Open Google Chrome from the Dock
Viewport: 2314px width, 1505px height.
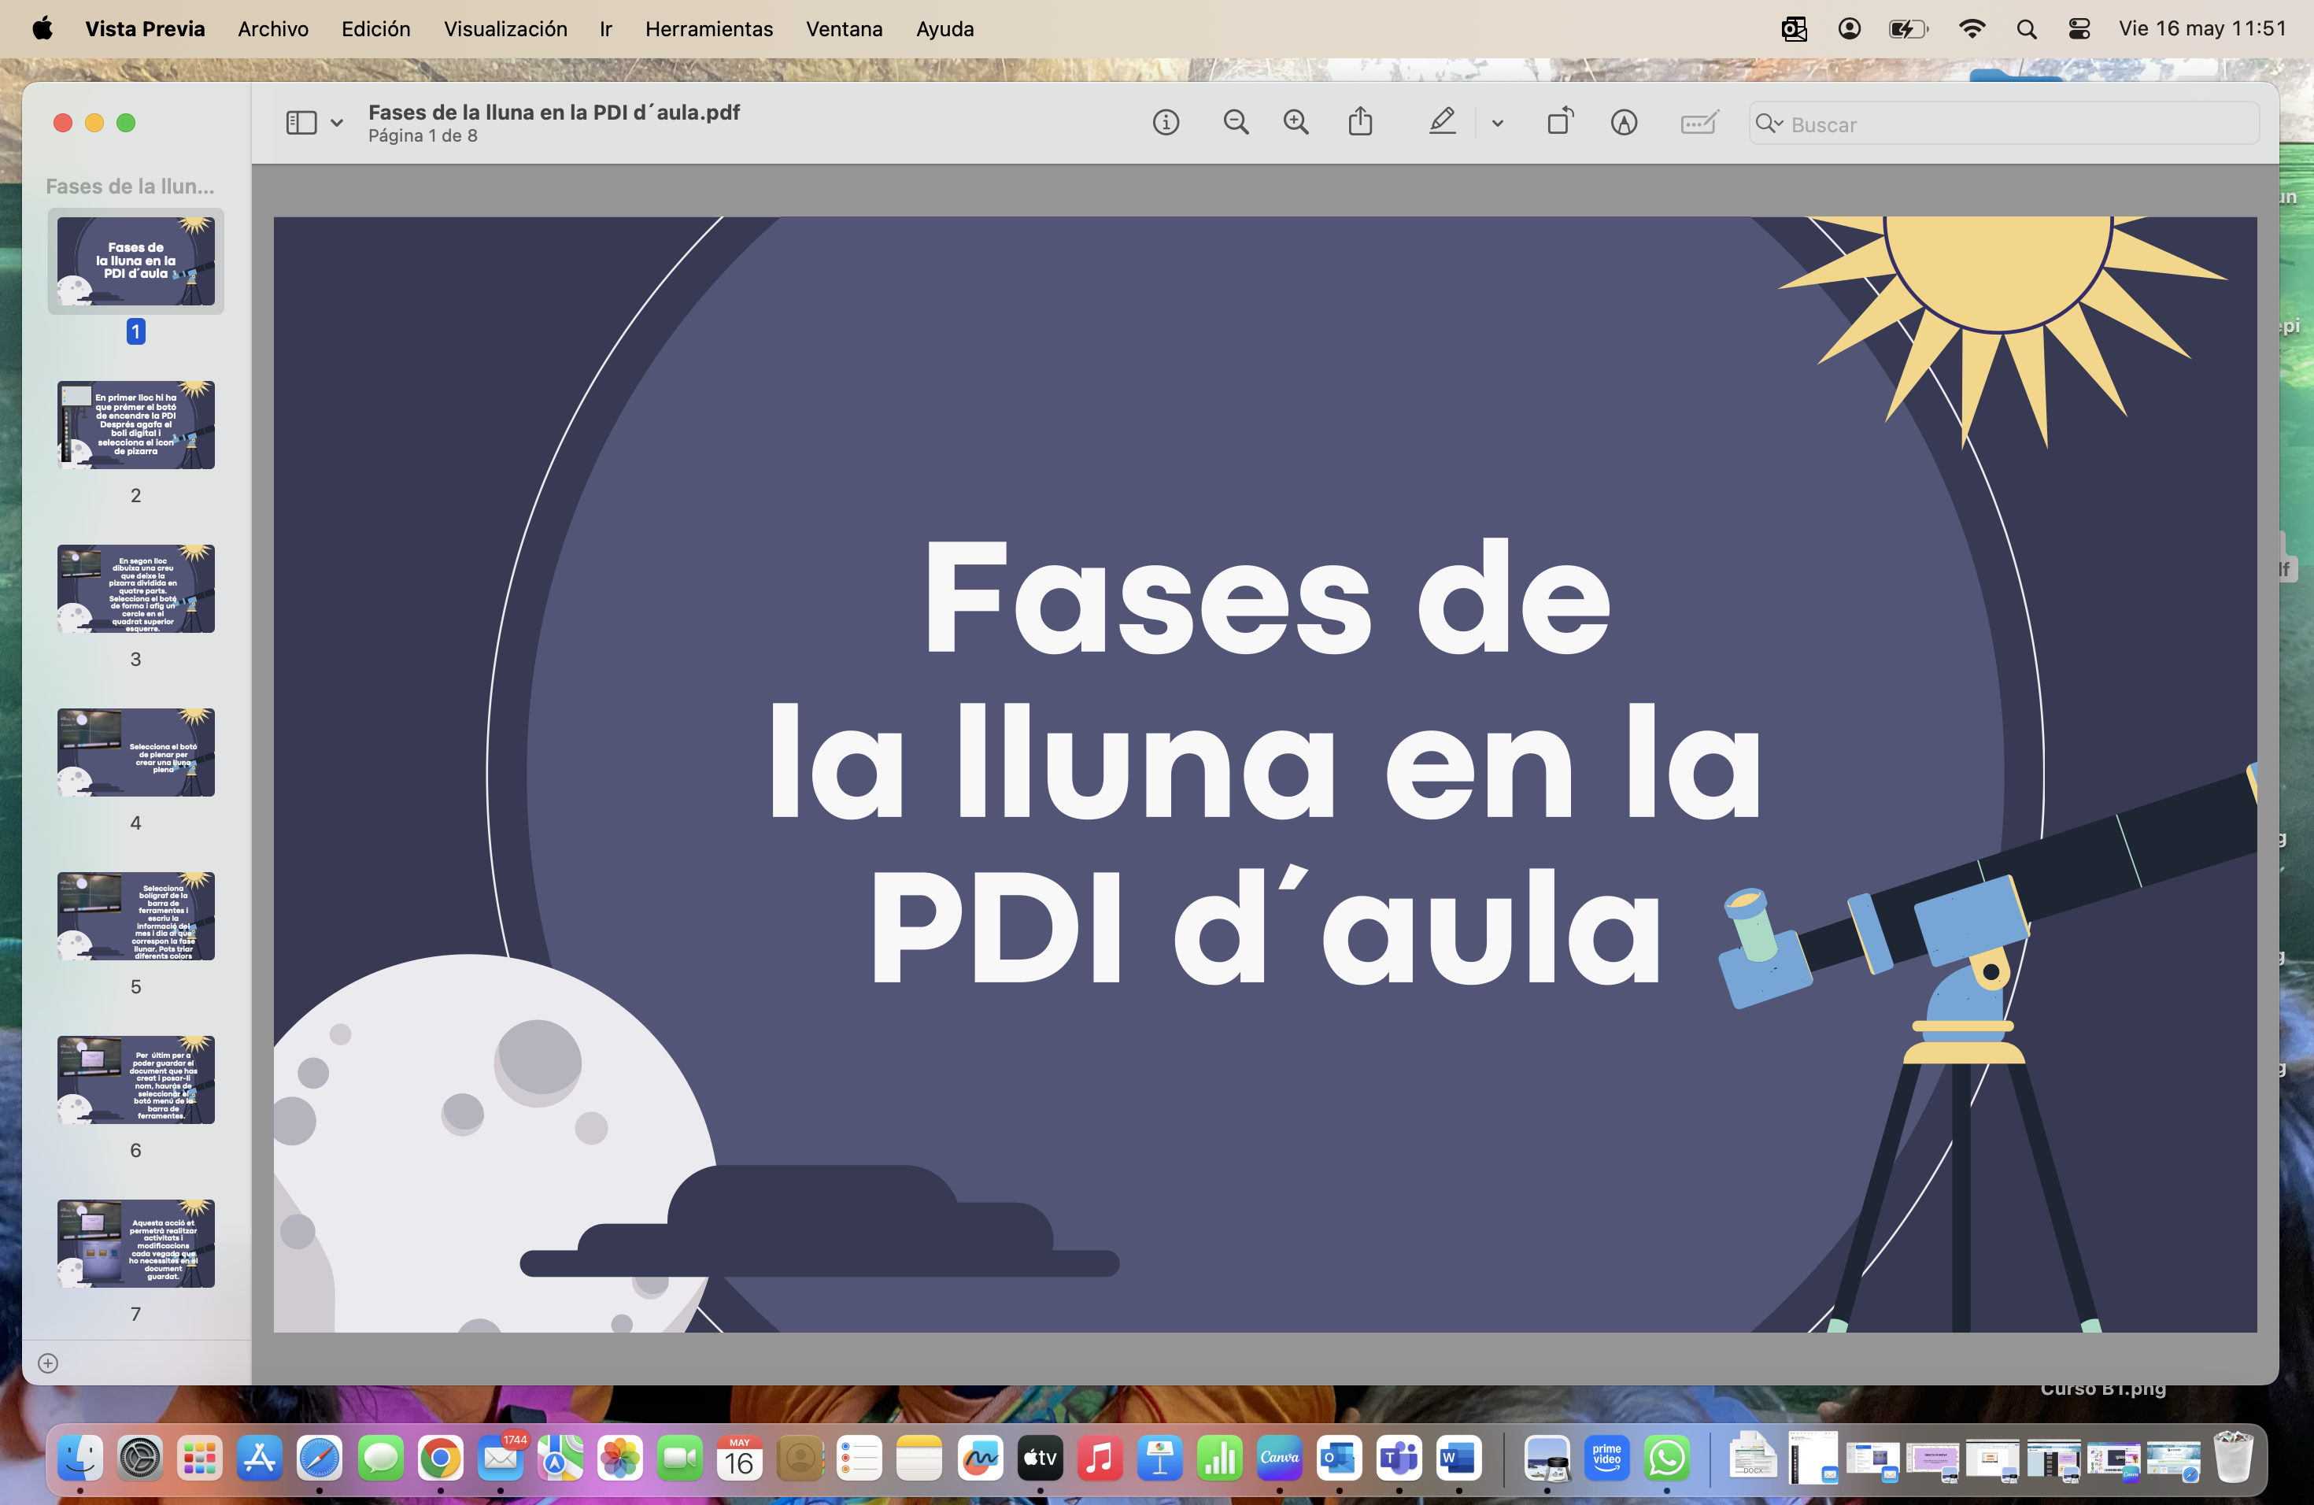pos(441,1459)
